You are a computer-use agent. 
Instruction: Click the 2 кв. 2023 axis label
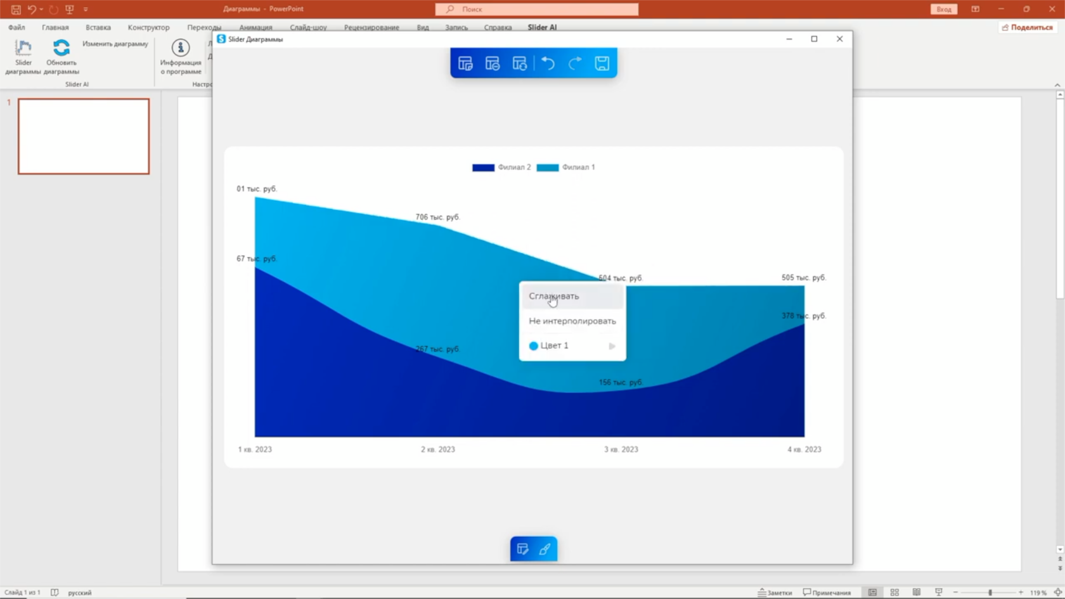click(438, 449)
